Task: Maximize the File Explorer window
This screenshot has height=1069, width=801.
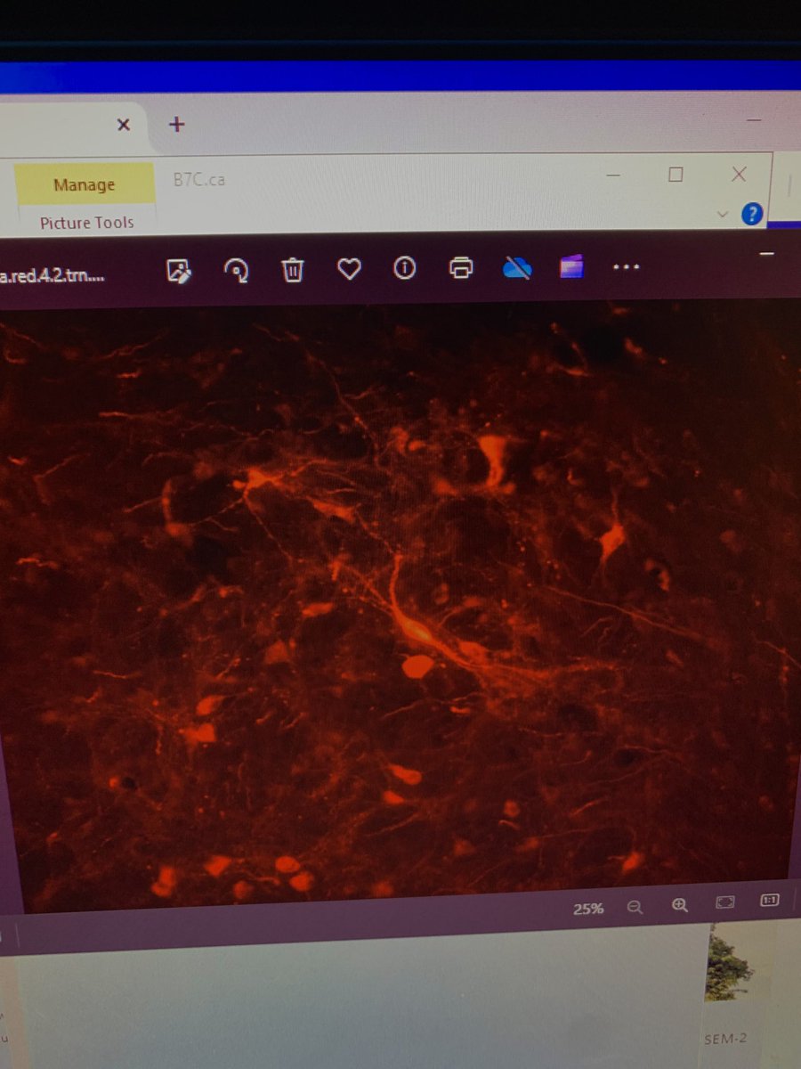Action: [x=676, y=175]
